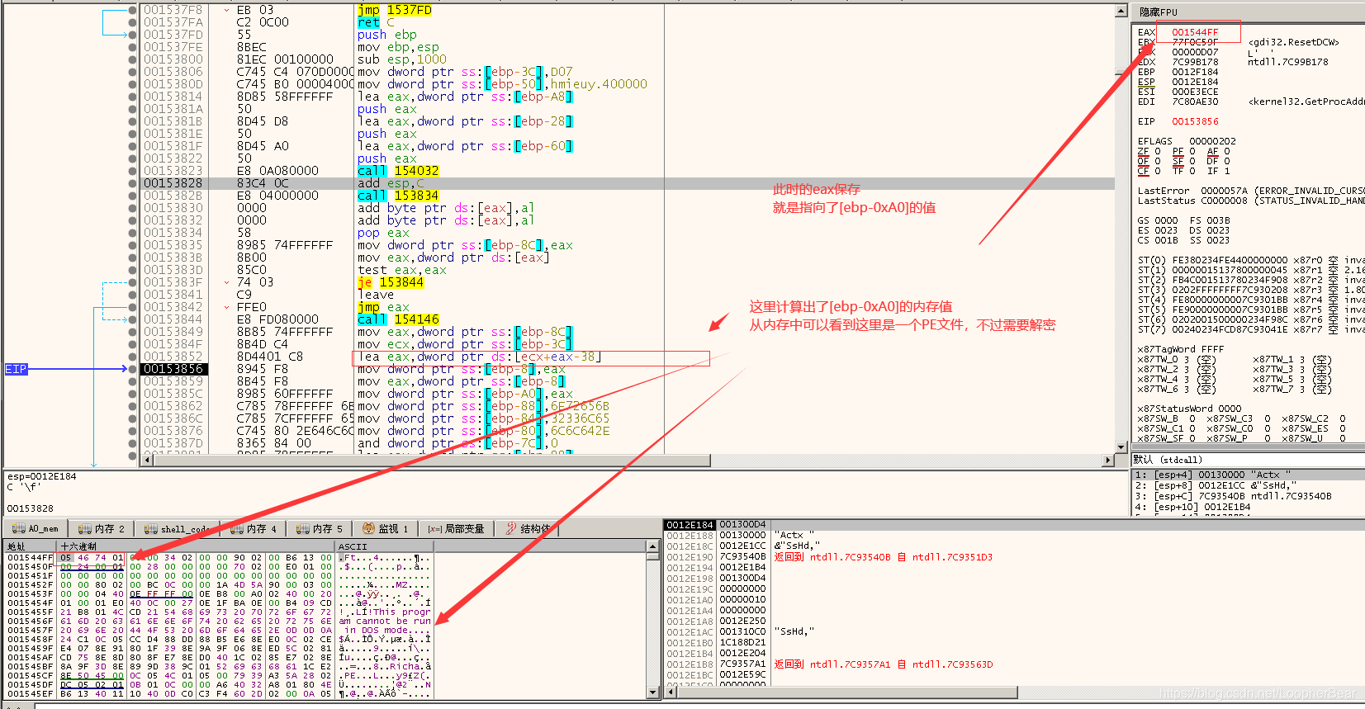Select EFLAGS value 00000202

[x=1212, y=141]
